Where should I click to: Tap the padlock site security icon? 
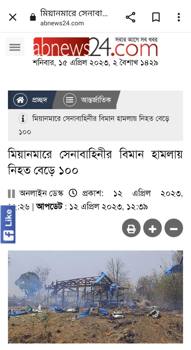(33, 17)
